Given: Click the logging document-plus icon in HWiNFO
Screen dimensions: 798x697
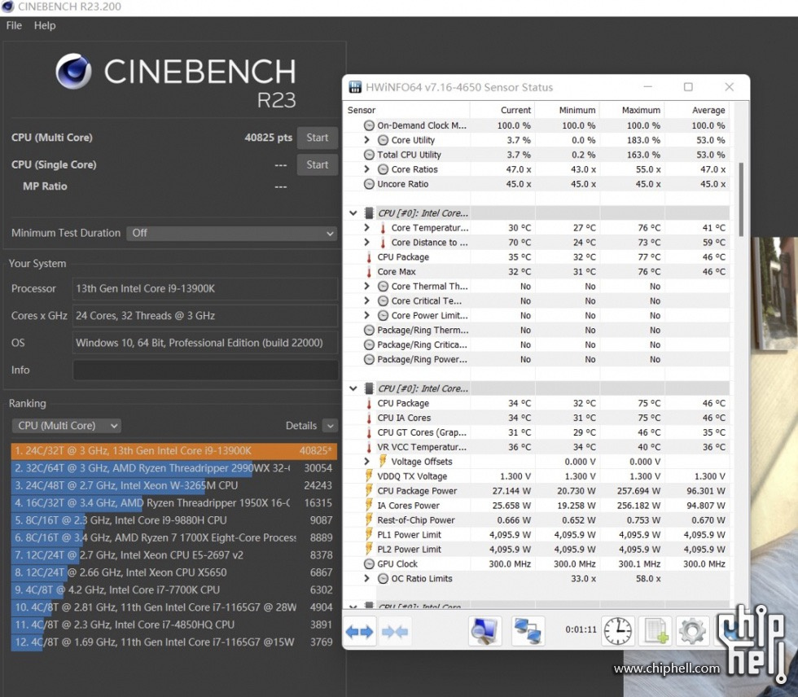Looking at the screenshot, I should pyautogui.click(x=656, y=631).
